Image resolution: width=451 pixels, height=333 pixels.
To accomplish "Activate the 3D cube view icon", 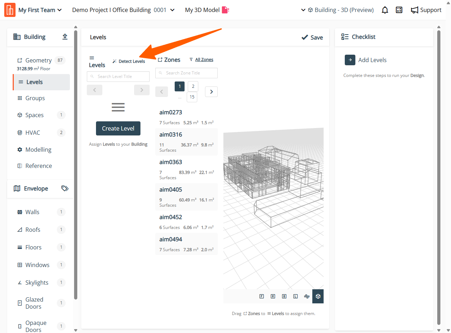I will 318,296.
